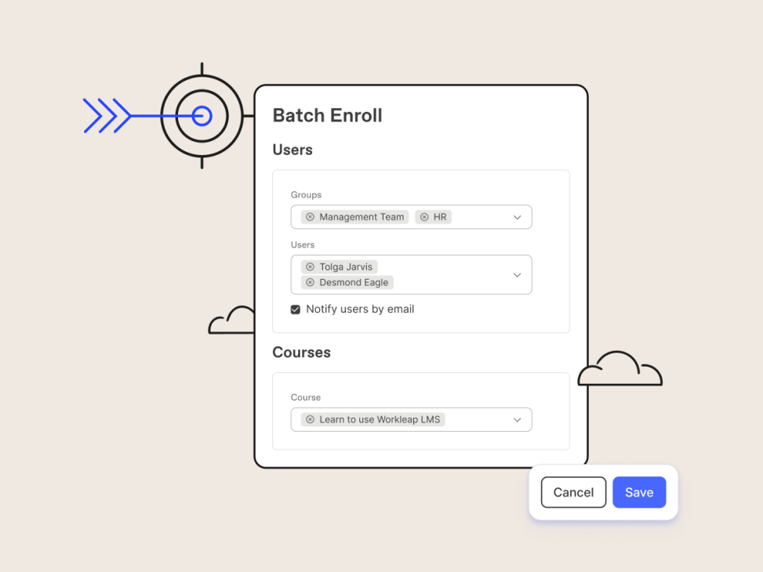
Task: Uncheck the Notify users by email checkbox
Action: (296, 310)
